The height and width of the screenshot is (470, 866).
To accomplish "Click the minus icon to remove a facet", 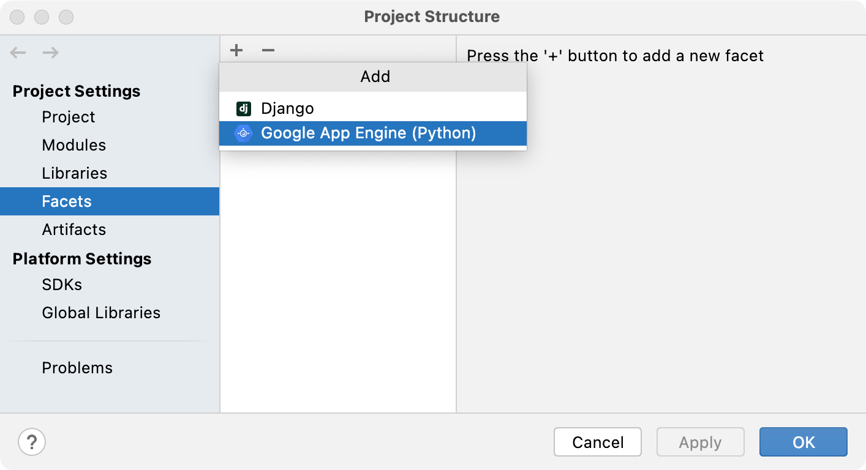I will tap(268, 50).
